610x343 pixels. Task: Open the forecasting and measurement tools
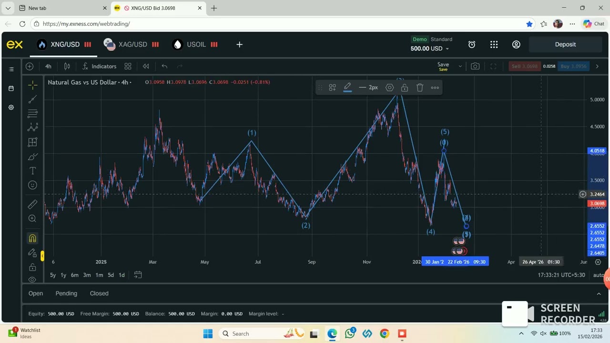[x=32, y=142]
